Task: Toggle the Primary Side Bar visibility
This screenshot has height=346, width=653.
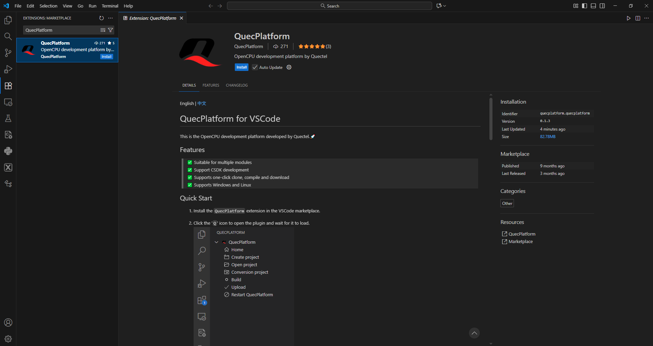Action: tap(584, 6)
